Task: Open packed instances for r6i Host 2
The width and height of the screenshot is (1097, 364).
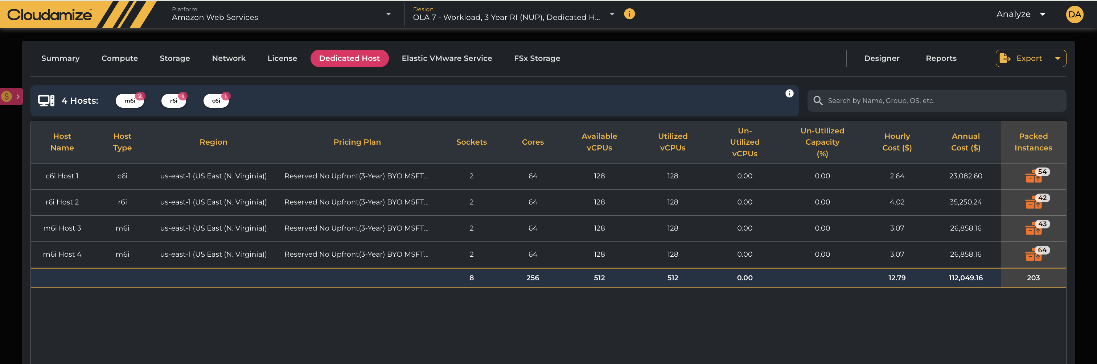Action: 1034,203
